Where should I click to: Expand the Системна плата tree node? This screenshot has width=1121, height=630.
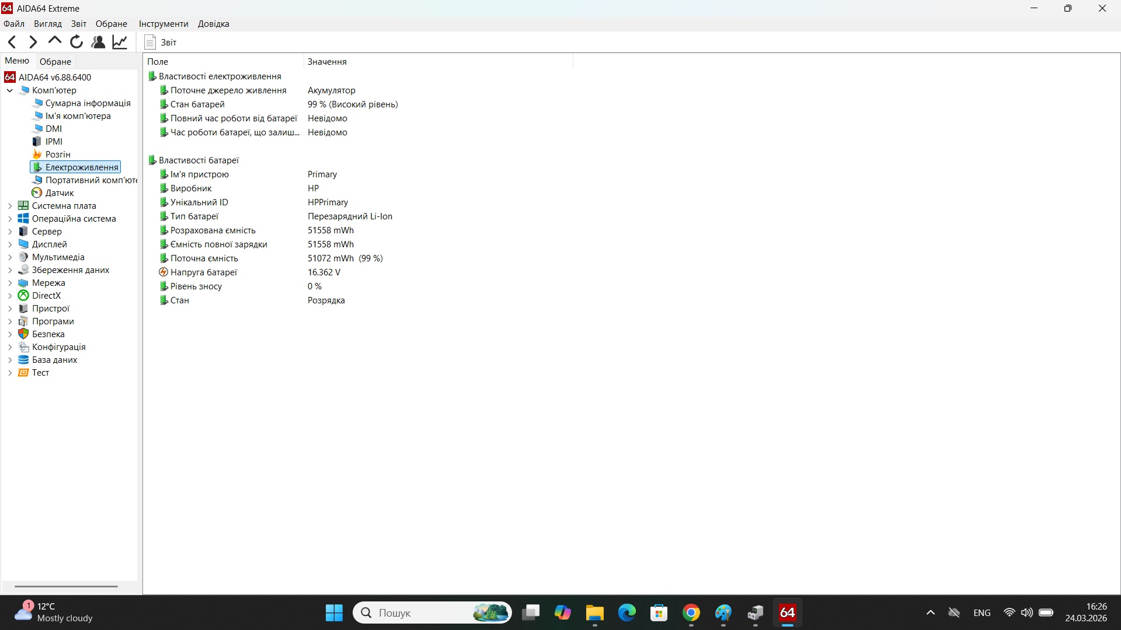click(9, 205)
